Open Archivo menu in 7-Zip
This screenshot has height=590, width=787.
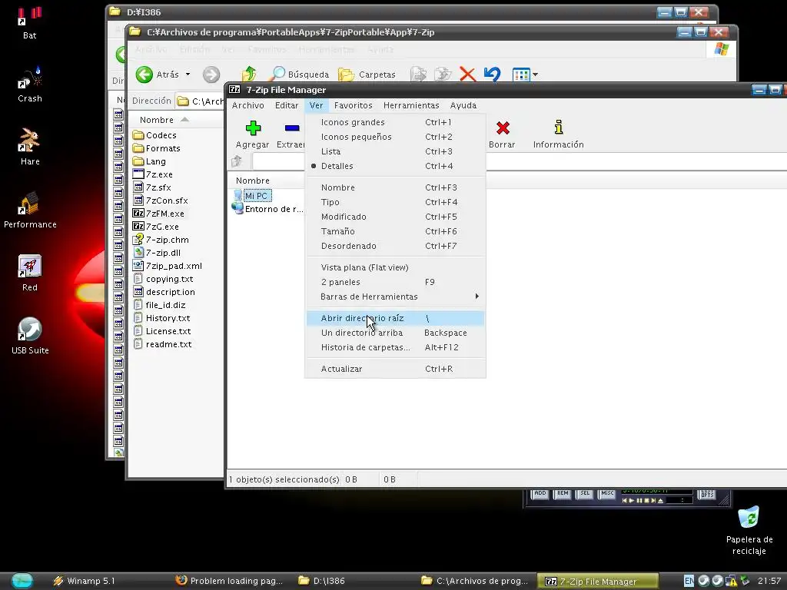point(247,105)
